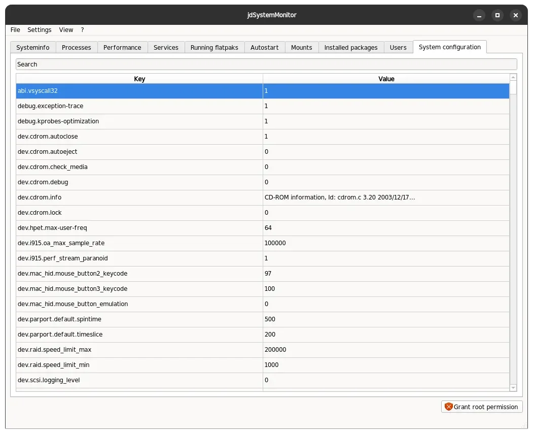Select the dev.cdrom.autoeject key
This screenshot has width=533, height=434.
coord(139,152)
